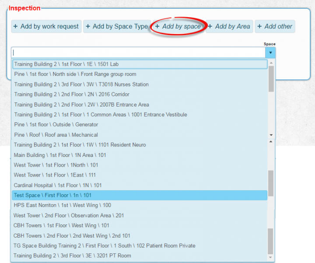
Task: Choose Cardinal Hospital 1N 101 option
Action: coord(139,185)
